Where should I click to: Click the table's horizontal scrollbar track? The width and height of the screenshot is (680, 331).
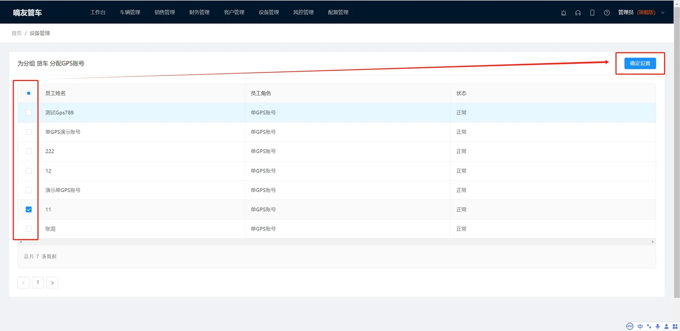click(337, 242)
